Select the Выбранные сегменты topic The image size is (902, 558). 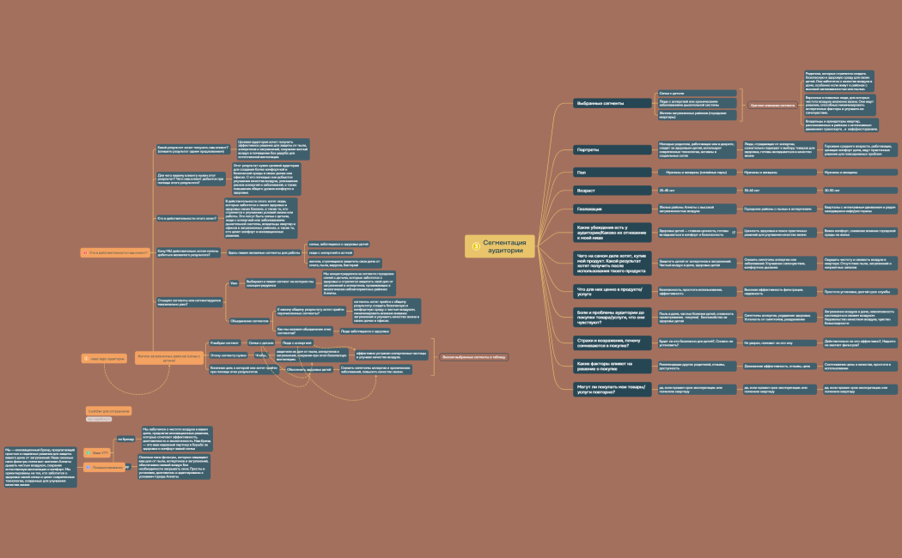(x=613, y=104)
